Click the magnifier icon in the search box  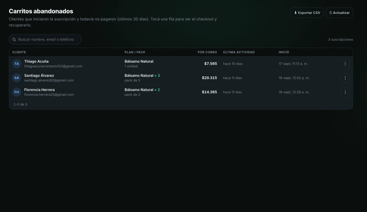[14, 40]
